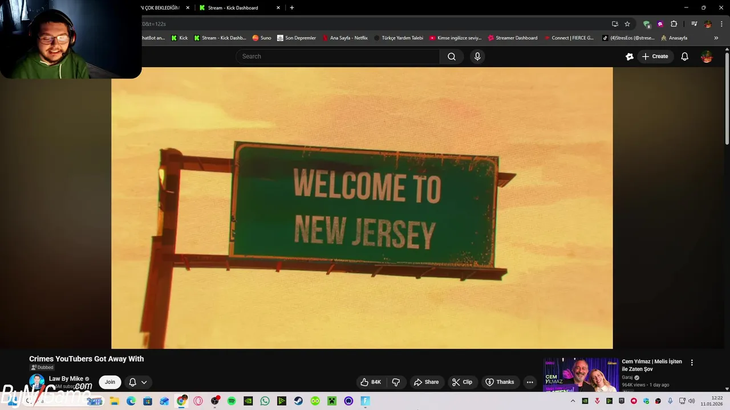Viewport: 730px width, 410px height.
Task: Toggle channel notification bell for Law By Mike
Action: (132, 382)
